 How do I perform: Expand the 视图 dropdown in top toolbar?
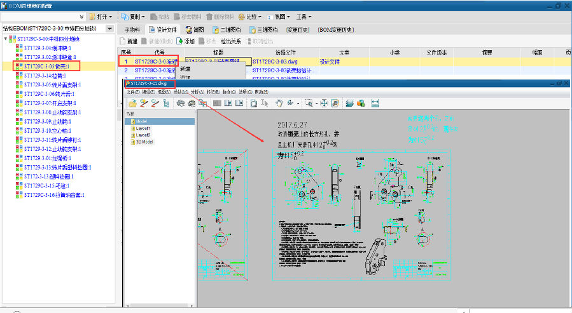click(x=279, y=16)
